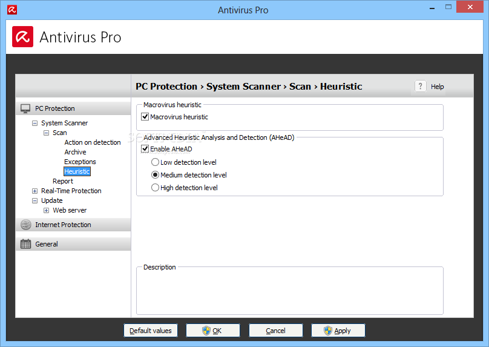This screenshot has height=347, width=489.
Task: Click the Cancel button
Action: (x=276, y=331)
